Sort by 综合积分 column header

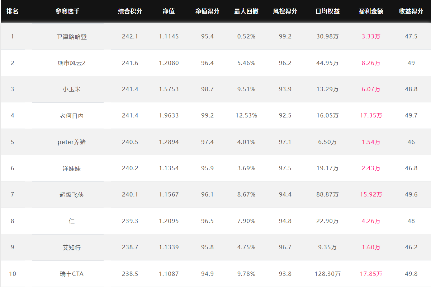(x=130, y=11)
